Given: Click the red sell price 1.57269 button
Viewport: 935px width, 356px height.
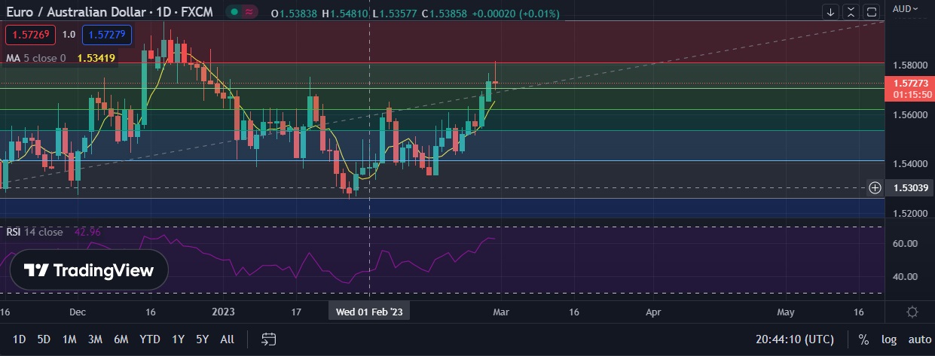Looking at the screenshot, I should coord(29,35).
